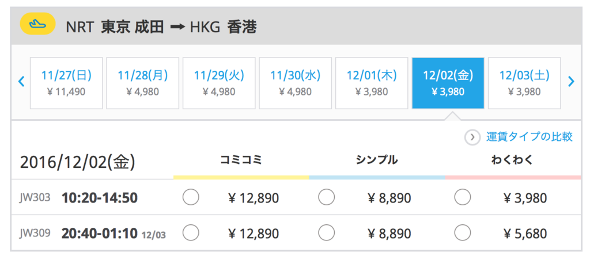Select JW303 わくわく fare ¥3,980
This screenshot has height=264, width=590.
(x=463, y=197)
